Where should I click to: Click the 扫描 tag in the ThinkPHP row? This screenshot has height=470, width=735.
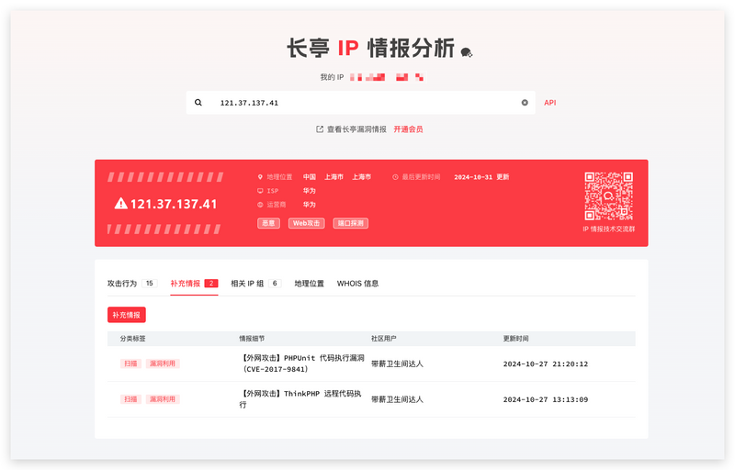coord(130,399)
